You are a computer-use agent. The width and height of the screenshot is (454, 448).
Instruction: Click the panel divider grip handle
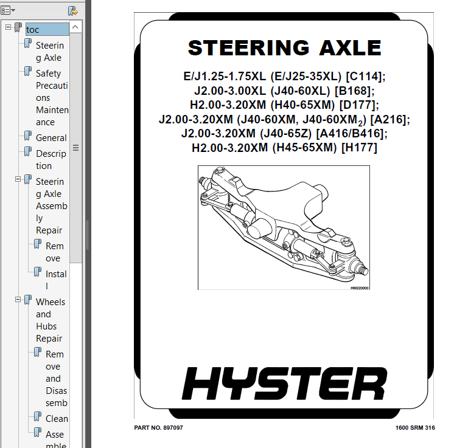click(x=87, y=235)
